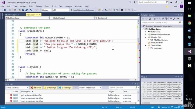Expand the External Dependencies node
Image resolution: width=195 pixels, height=109 pixels.
pos(146,34)
